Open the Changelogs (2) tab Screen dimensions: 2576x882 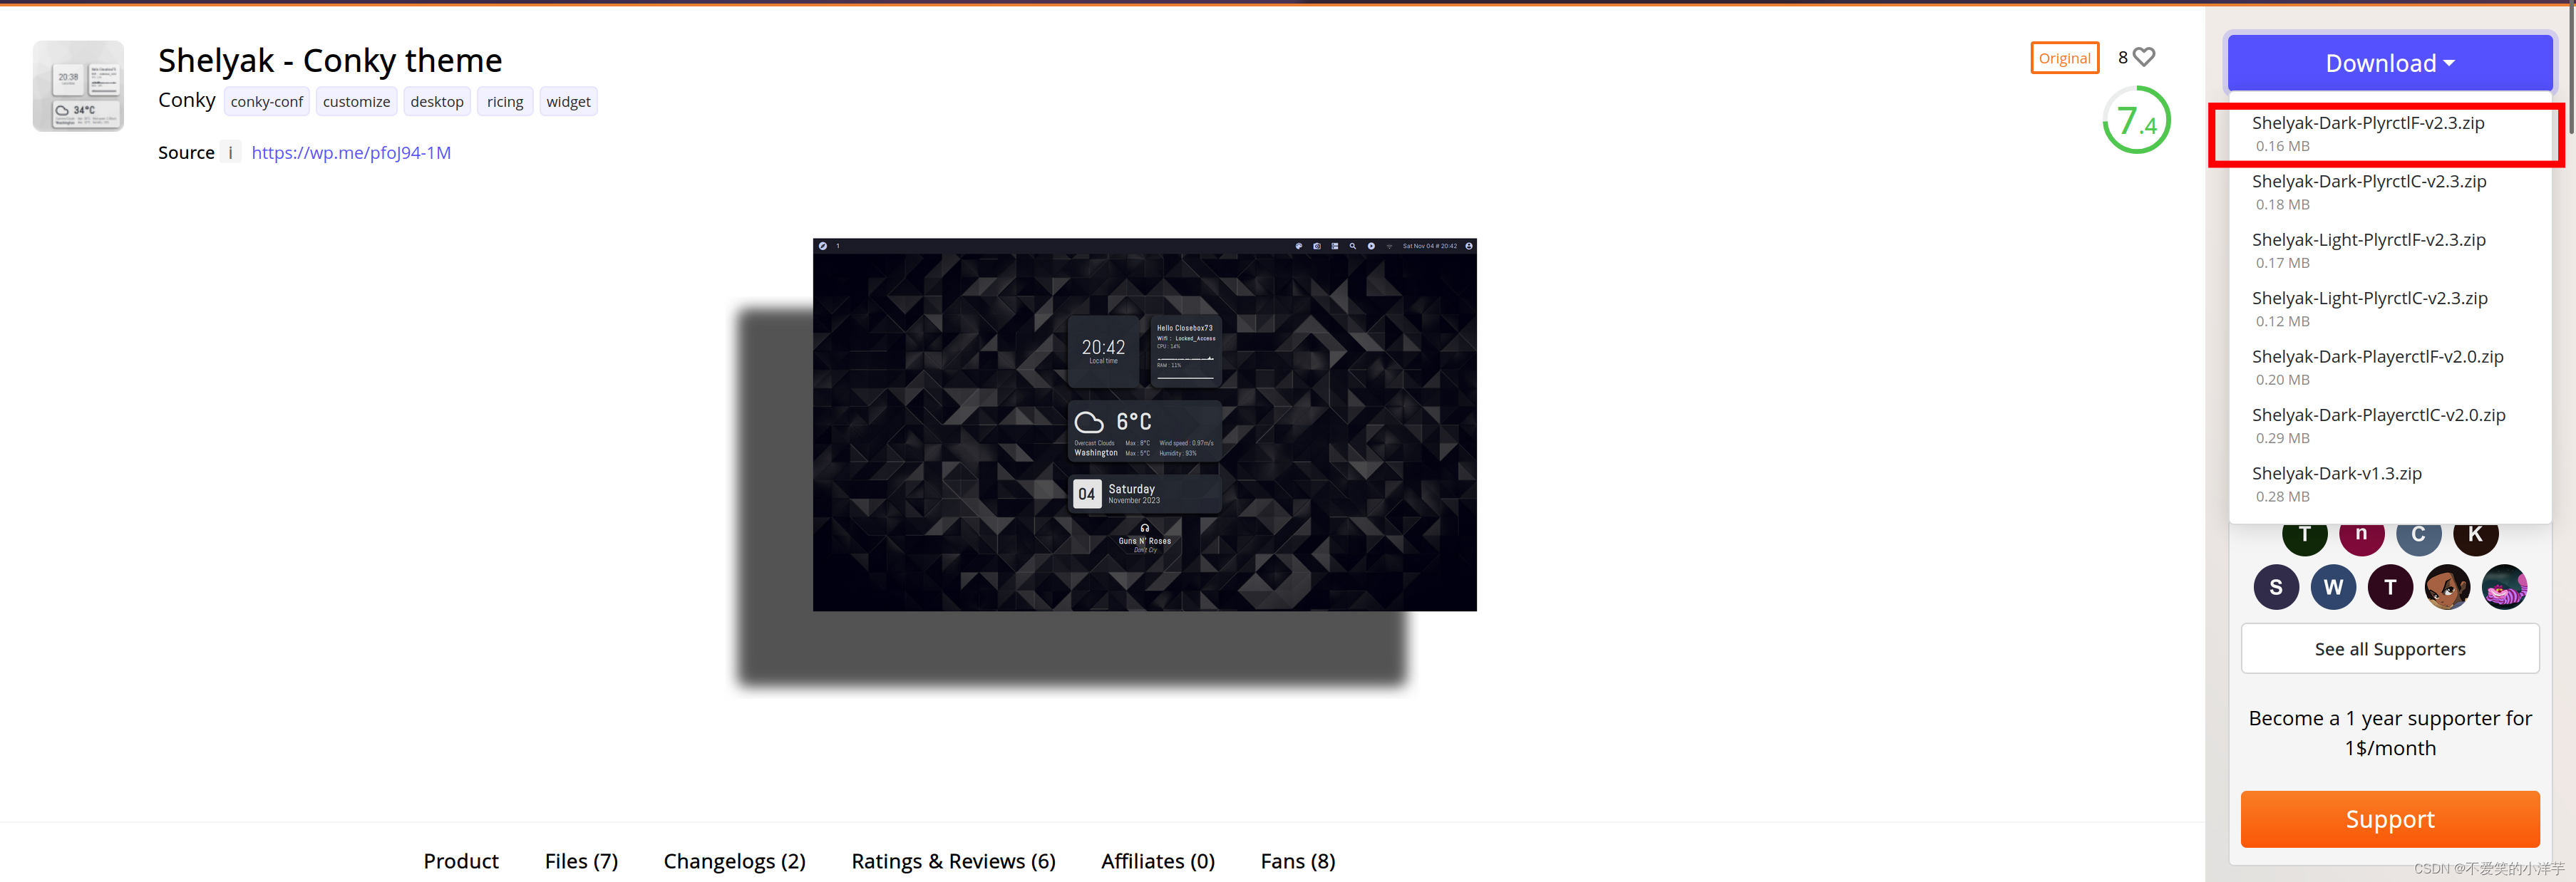734,861
